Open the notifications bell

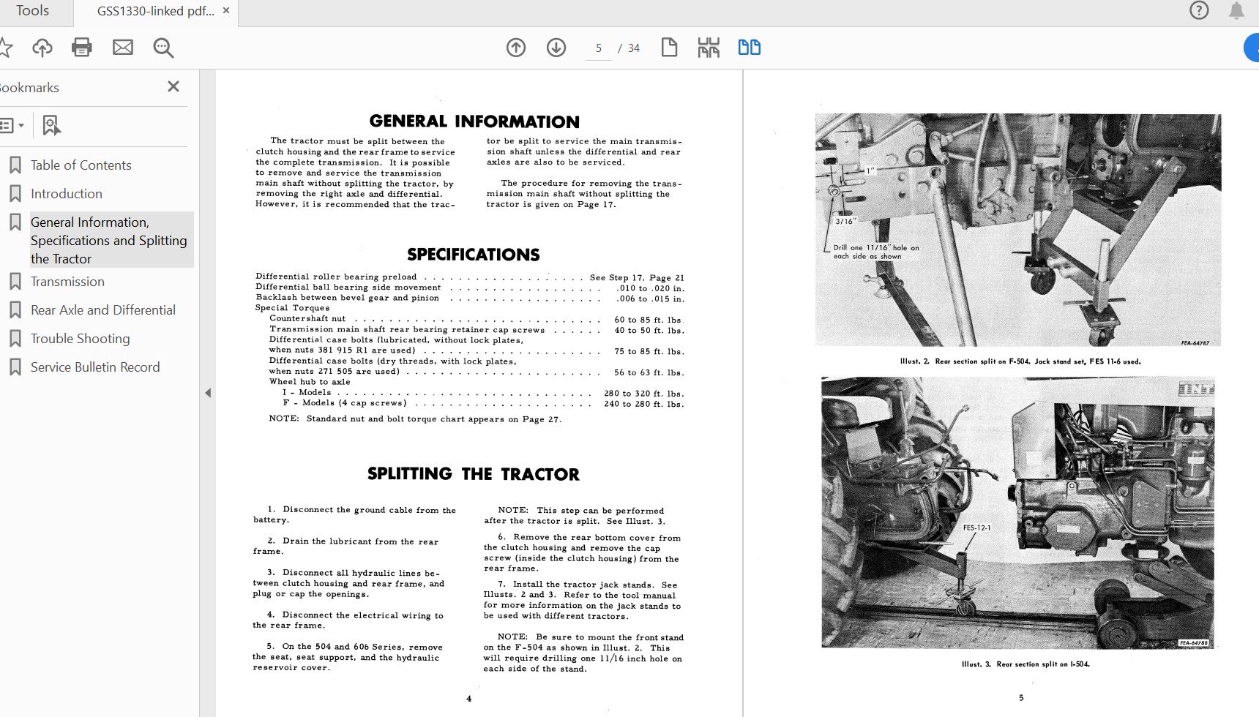(x=1236, y=10)
